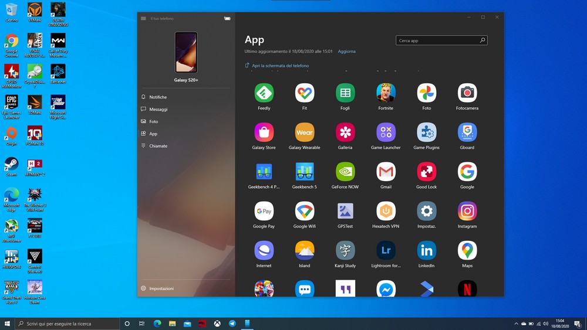Select Epic Games Launcher desktop shortcut
Screen dimensions: 587x330
[x=12, y=107]
